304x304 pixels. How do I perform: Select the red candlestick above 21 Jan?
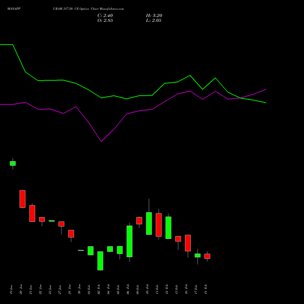pyautogui.click(x=32, y=213)
